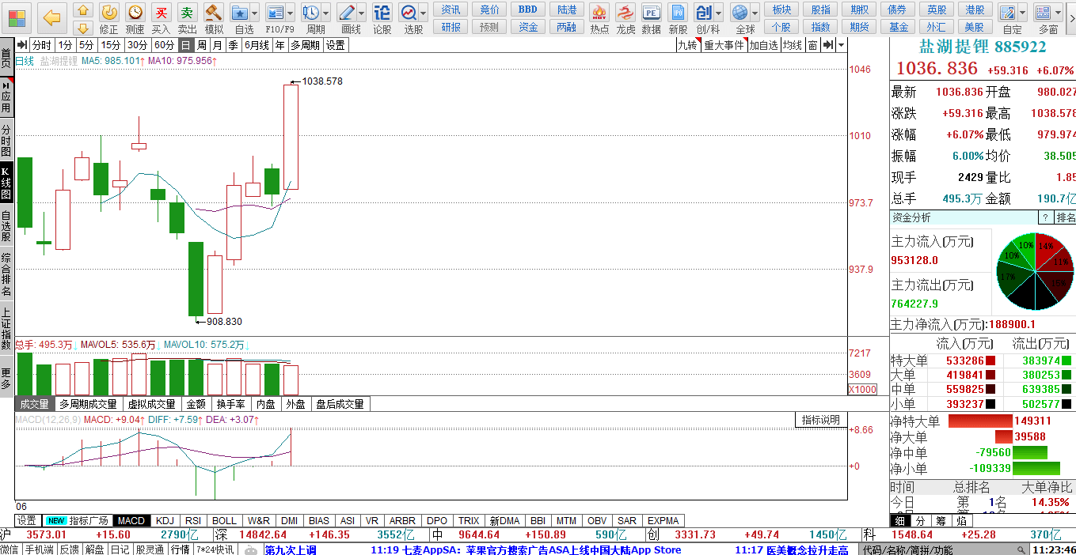Screen dimensions: 1076x555
Task: Expand the 自选 watchlist dropdown arrow
Action: click(x=254, y=13)
